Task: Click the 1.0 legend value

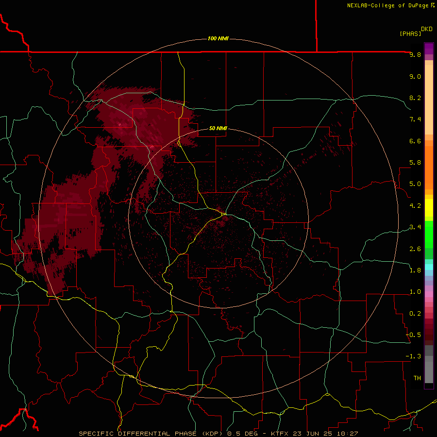Action: click(415, 292)
